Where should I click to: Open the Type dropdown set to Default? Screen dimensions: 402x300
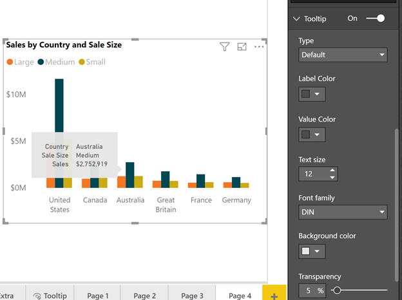pos(343,55)
